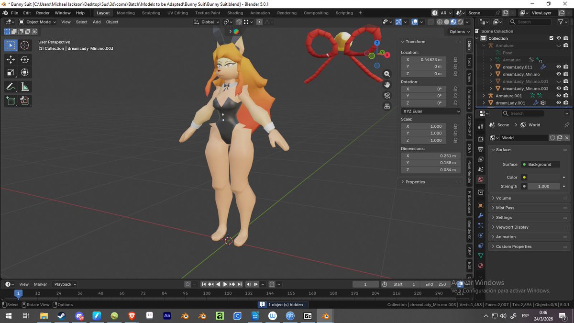Hide dreamLady_Min.mo in viewport
The width and height of the screenshot is (574, 323).
559,74
